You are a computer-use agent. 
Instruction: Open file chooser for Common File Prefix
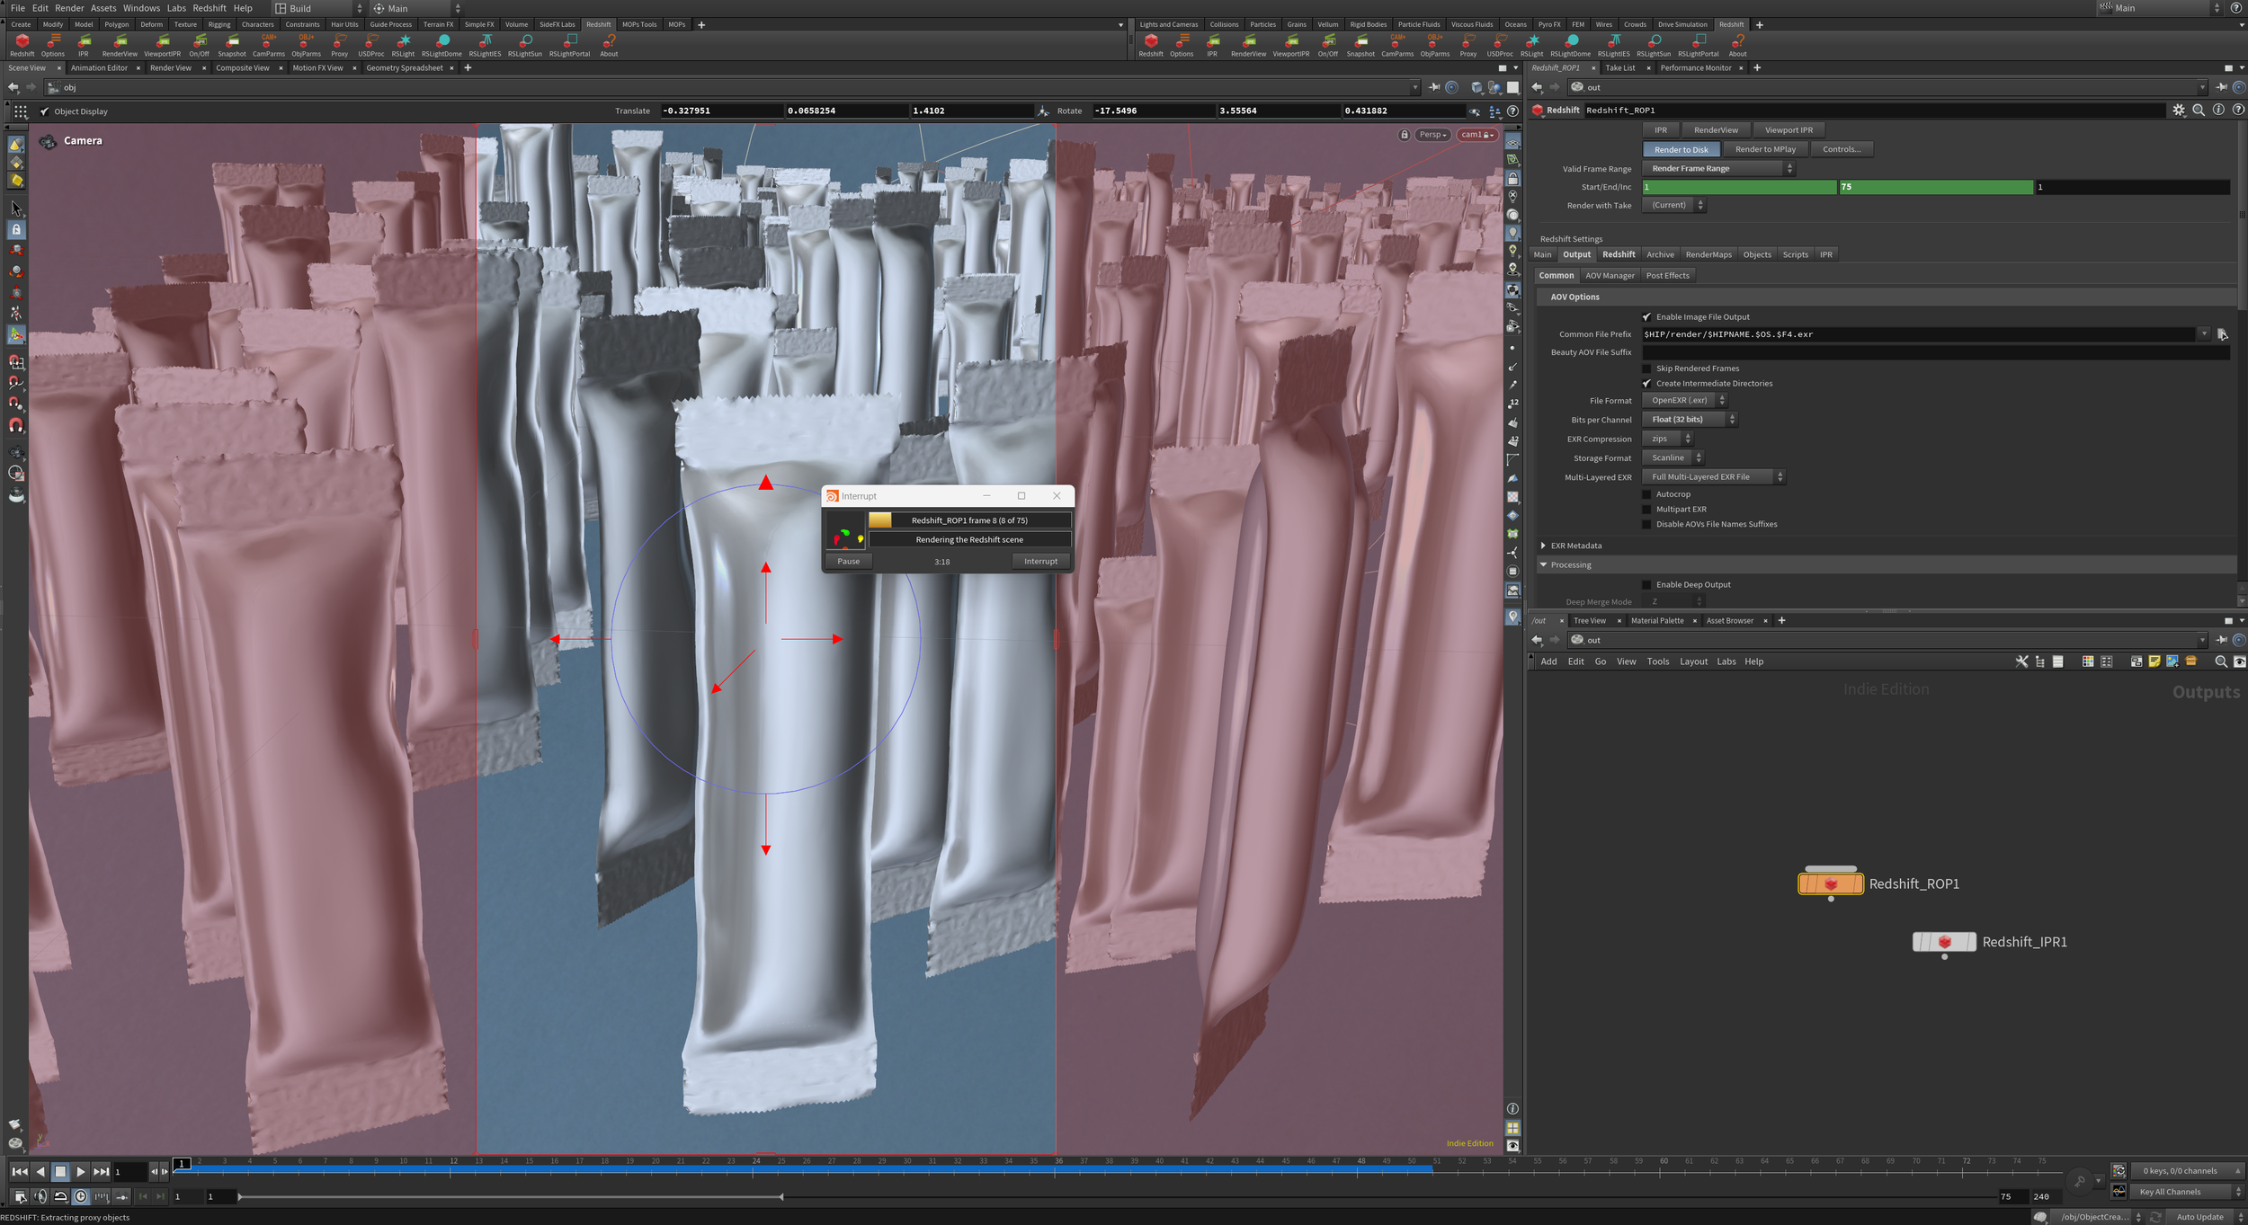tap(2222, 334)
